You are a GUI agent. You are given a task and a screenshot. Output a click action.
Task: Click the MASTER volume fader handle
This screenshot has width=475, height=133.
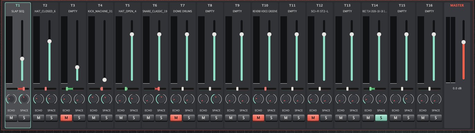[464, 42]
